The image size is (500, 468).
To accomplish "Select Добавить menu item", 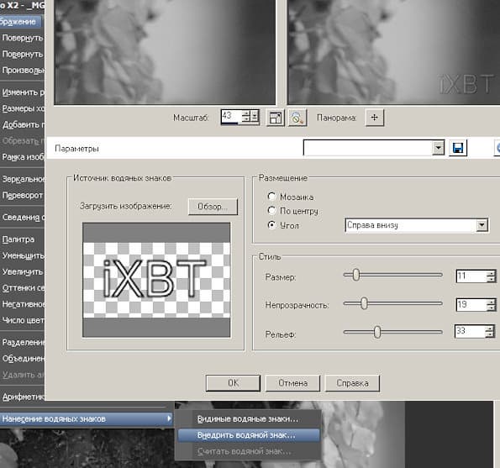I will 23,124.
